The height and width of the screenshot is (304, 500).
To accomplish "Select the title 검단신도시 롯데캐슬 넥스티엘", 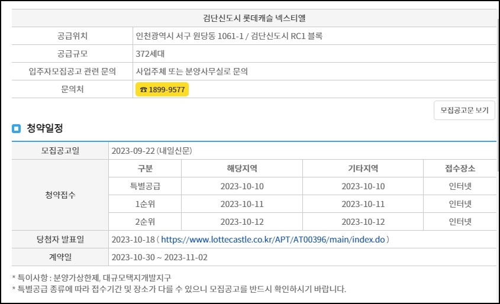I will [x=254, y=18].
